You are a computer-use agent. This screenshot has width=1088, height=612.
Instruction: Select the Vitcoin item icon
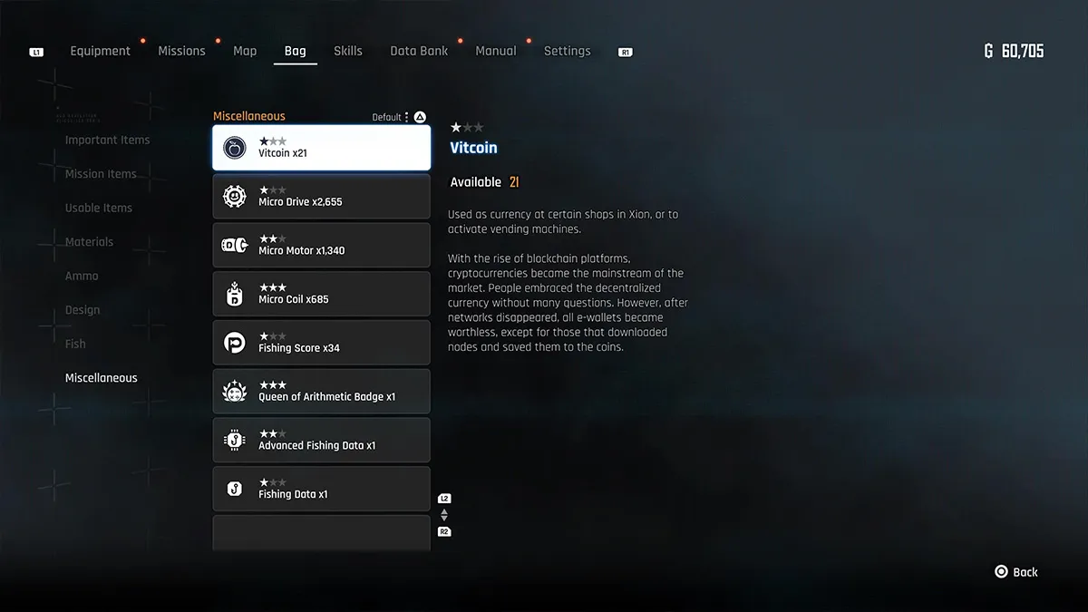tap(235, 148)
